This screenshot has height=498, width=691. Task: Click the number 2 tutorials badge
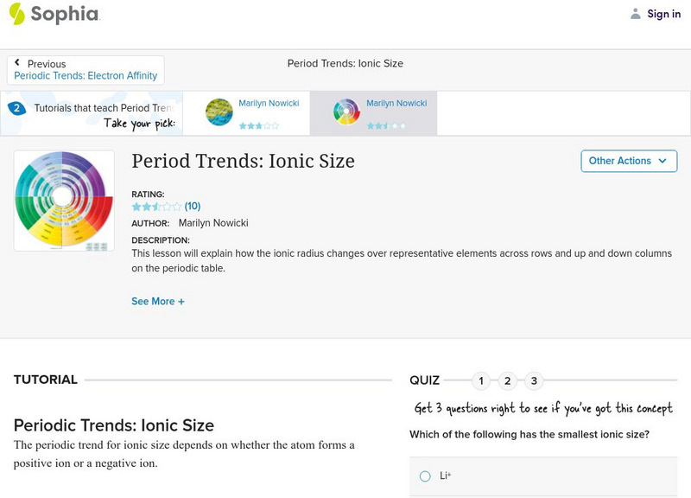16,109
